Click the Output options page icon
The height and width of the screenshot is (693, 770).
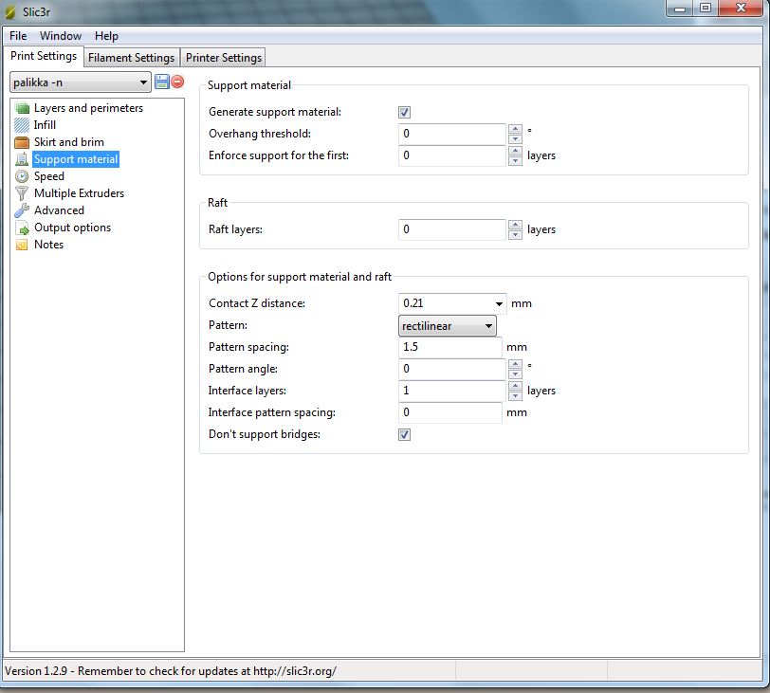(x=22, y=228)
